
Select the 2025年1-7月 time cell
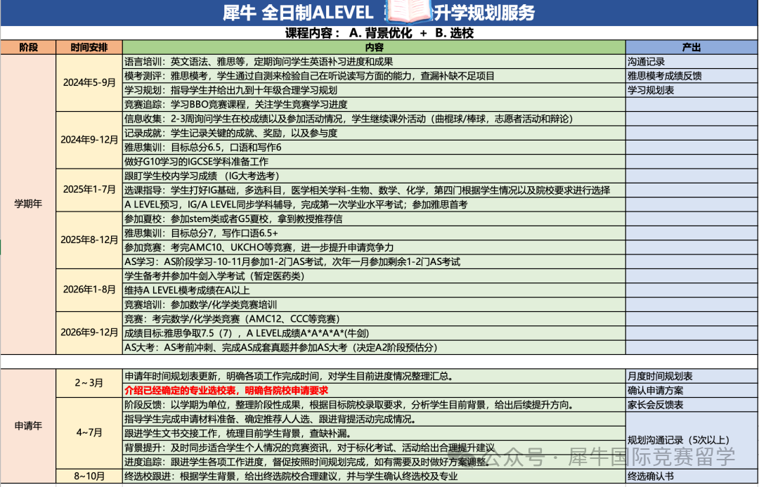pos(89,190)
